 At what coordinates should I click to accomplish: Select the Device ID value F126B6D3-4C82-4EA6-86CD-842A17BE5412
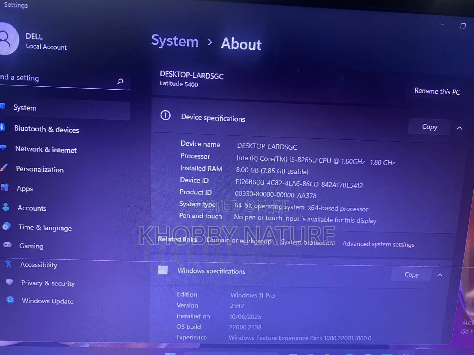click(299, 183)
